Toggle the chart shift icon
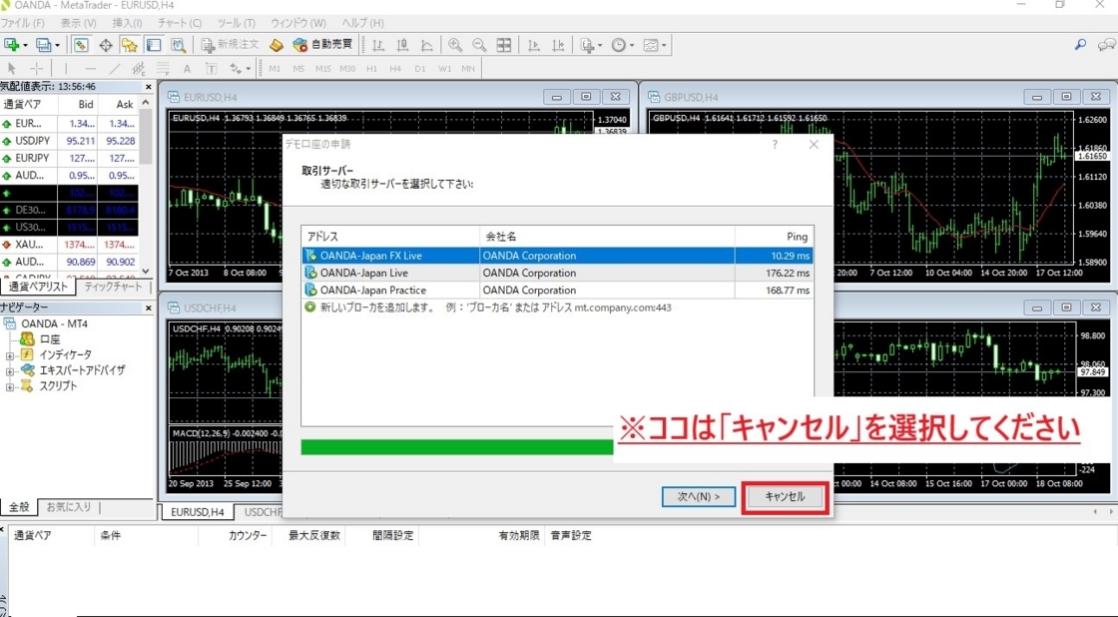Image resolution: width=1118 pixels, height=617 pixels. tap(558, 45)
